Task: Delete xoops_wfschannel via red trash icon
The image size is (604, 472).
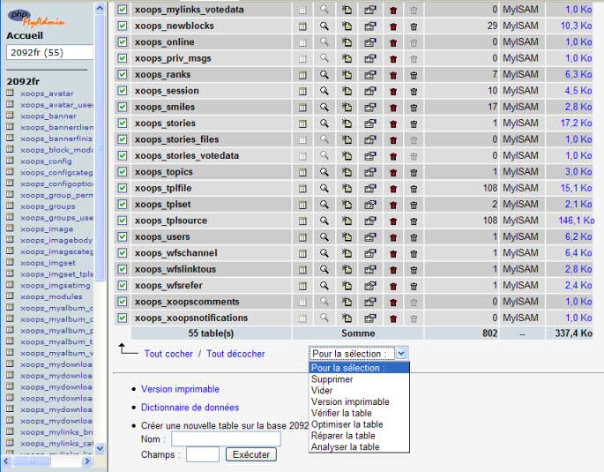Action: pyautogui.click(x=393, y=253)
